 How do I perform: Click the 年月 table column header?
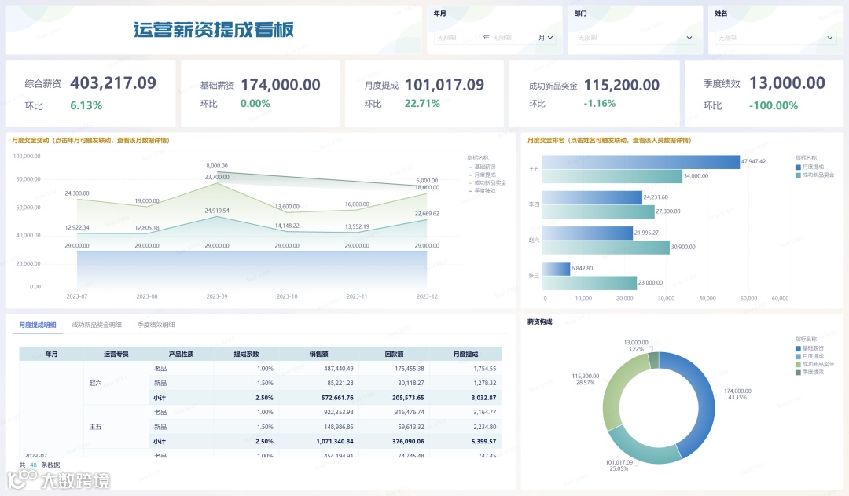click(51, 355)
